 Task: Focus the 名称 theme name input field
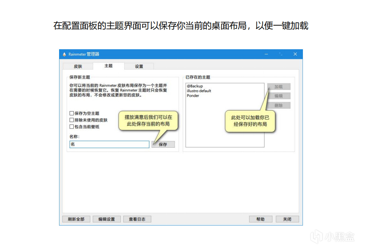[109, 144]
